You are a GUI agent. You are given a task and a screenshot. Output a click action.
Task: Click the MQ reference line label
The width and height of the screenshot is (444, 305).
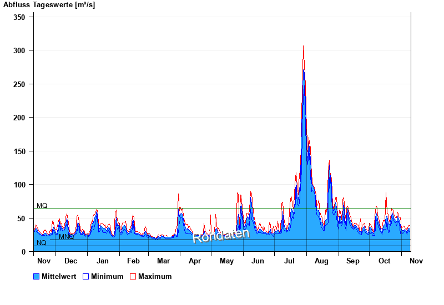42,206
